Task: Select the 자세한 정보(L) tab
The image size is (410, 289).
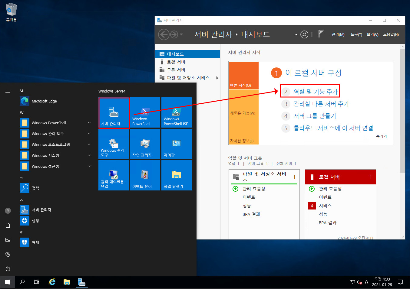Action: [244, 131]
